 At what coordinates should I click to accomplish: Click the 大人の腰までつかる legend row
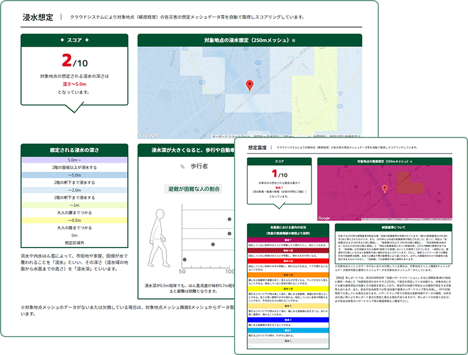pos(74,213)
